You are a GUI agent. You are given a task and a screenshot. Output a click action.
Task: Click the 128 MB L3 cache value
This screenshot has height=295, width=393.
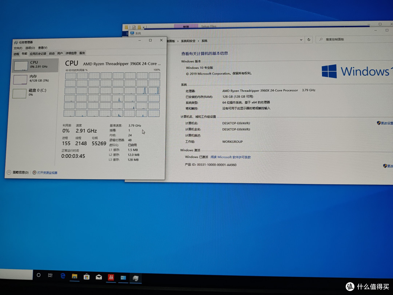(133, 160)
